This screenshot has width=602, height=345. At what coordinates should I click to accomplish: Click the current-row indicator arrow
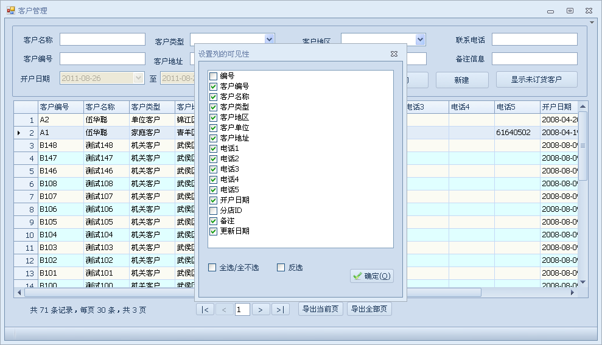[x=19, y=133]
